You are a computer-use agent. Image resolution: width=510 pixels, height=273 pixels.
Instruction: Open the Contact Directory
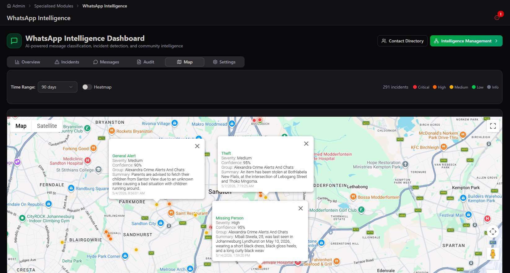(x=403, y=41)
